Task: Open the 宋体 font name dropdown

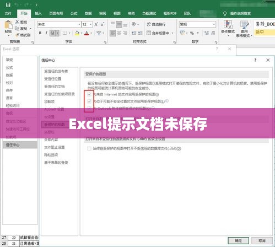Action: click(79, 24)
